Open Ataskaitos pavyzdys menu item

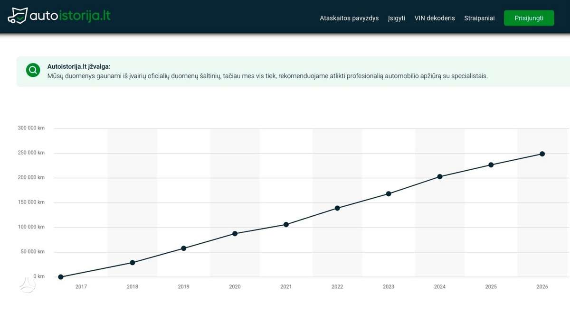(349, 18)
